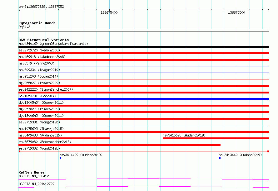This screenshot has height=191, width=278.
Task: Click left red end marker of esv2739382
Action: pyautogui.click(x=19, y=151)
